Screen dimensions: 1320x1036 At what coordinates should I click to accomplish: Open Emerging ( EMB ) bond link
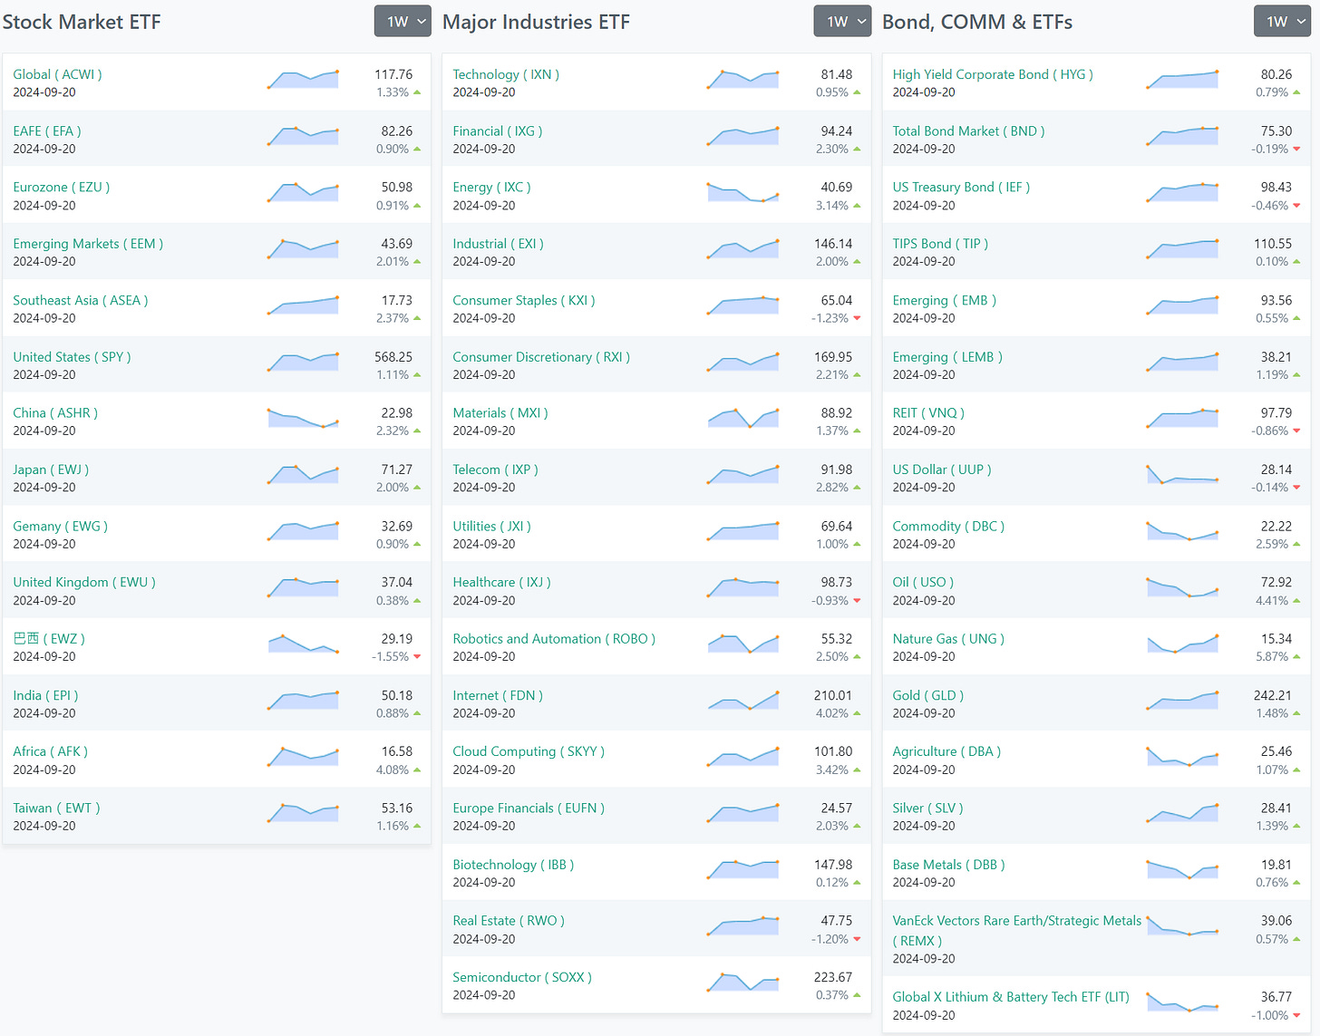(x=944, y=300)
